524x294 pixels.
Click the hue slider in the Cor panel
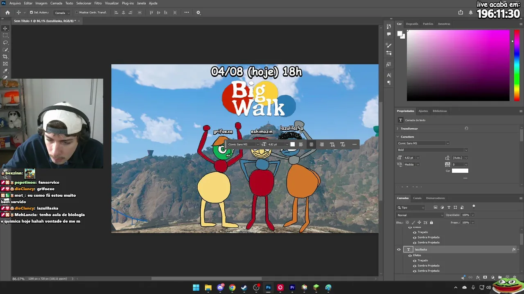(x=517, y=65)
